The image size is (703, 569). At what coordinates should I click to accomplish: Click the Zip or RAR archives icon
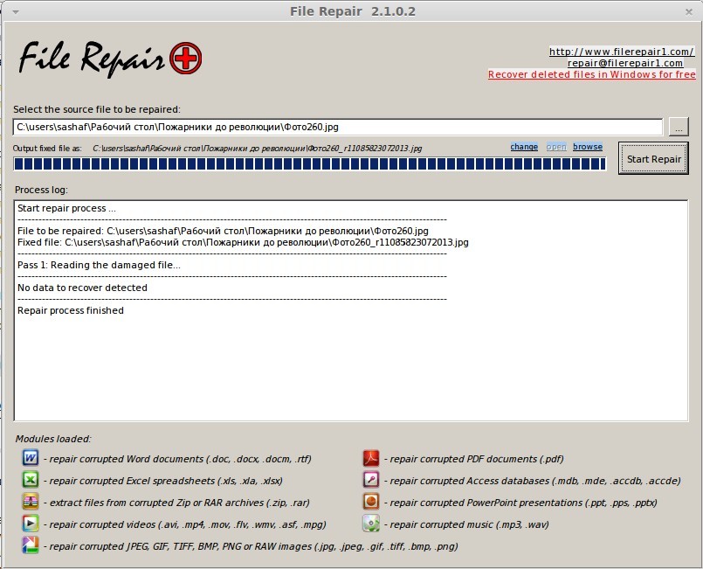[31, 502]
